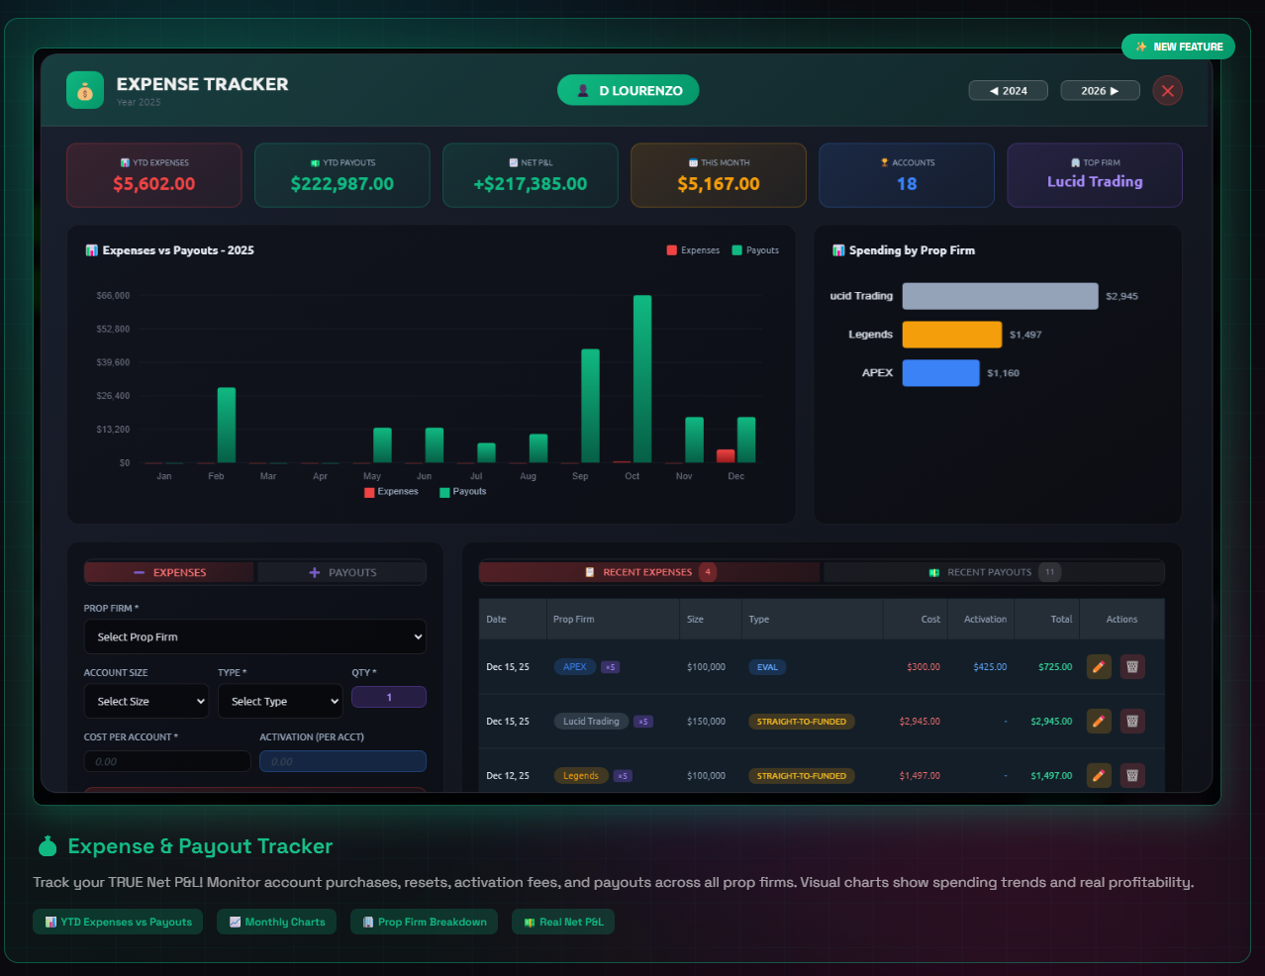The height and width of the screenshot is (976, 1265).
Task: Click the September payouts bar
Action: click(x=590, y=406)
